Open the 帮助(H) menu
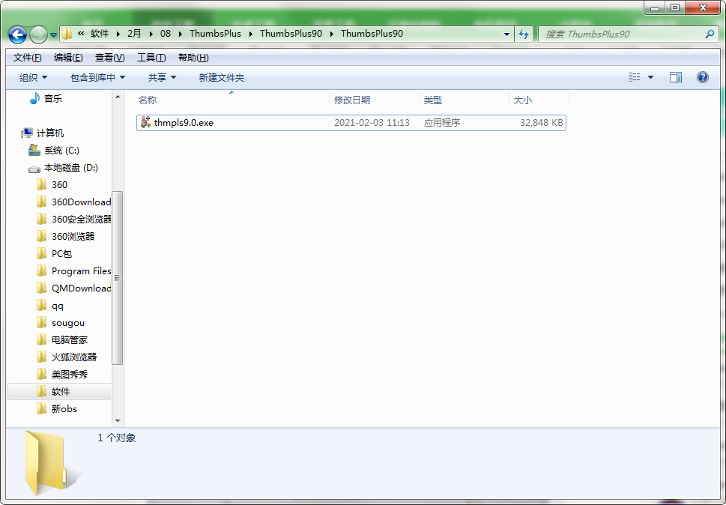The image size is (726, 505). click(193, 58)
